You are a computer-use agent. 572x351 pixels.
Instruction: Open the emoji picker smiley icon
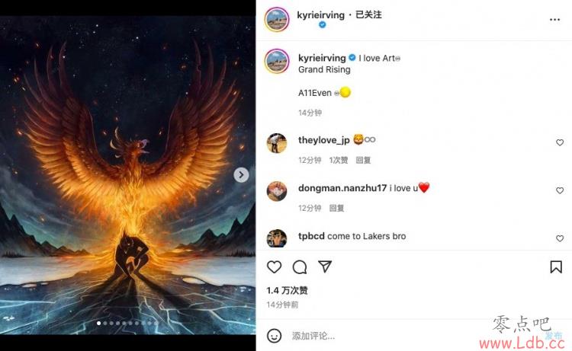tap(274, 336)
